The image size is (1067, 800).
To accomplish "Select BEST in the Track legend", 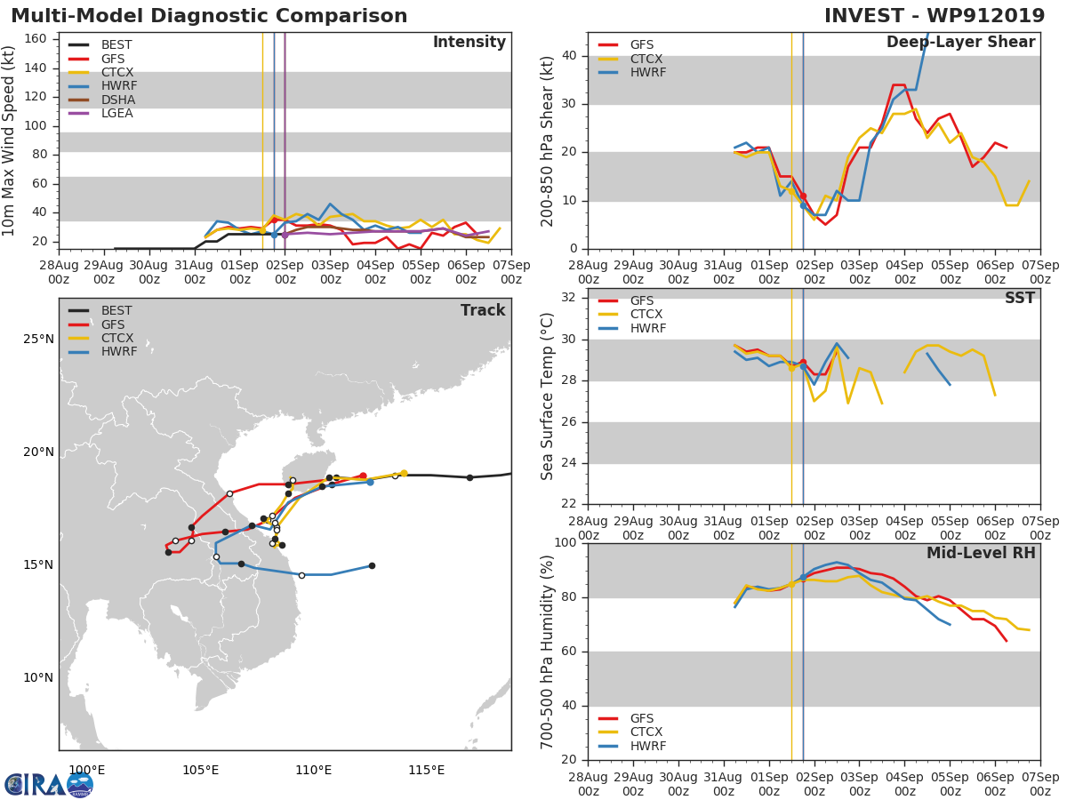I will point(101,310).
